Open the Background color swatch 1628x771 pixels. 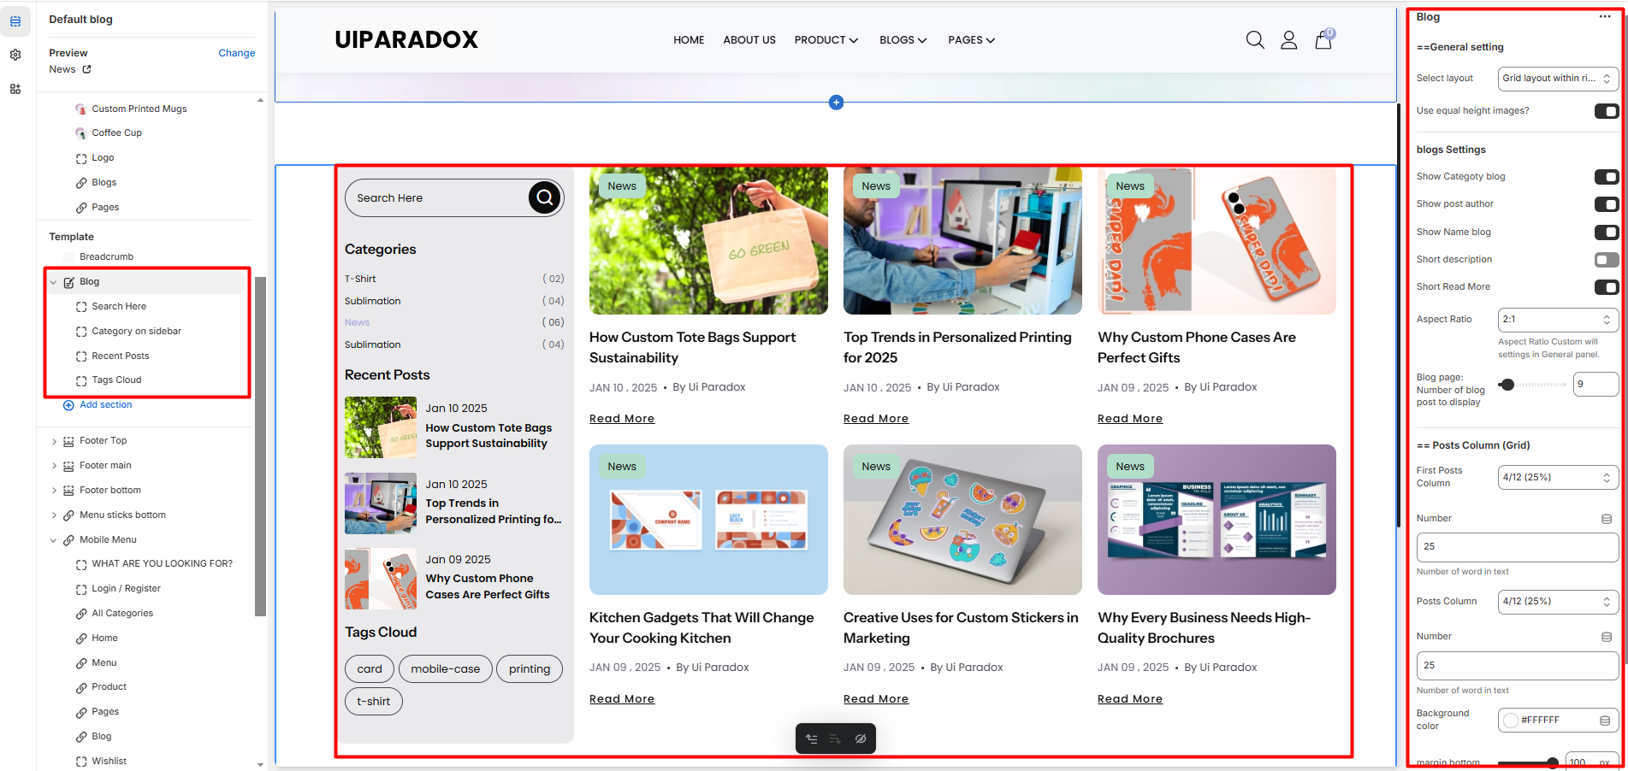pos(1511,721)
